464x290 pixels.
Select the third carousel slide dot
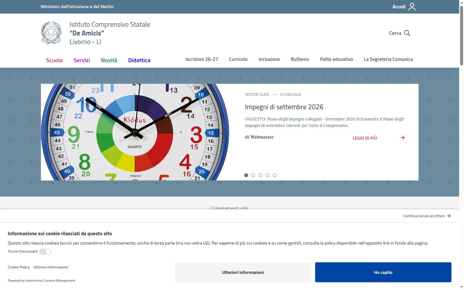point(260,175)
